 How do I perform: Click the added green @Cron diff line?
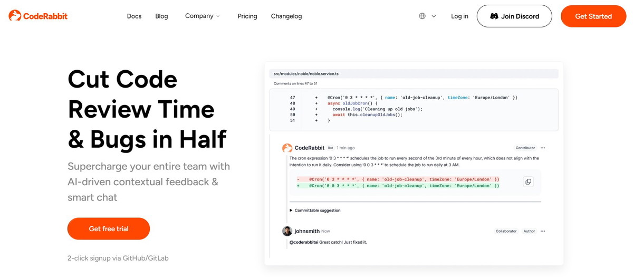point(398,186)
